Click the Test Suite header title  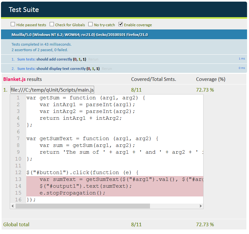pos(24,10)
